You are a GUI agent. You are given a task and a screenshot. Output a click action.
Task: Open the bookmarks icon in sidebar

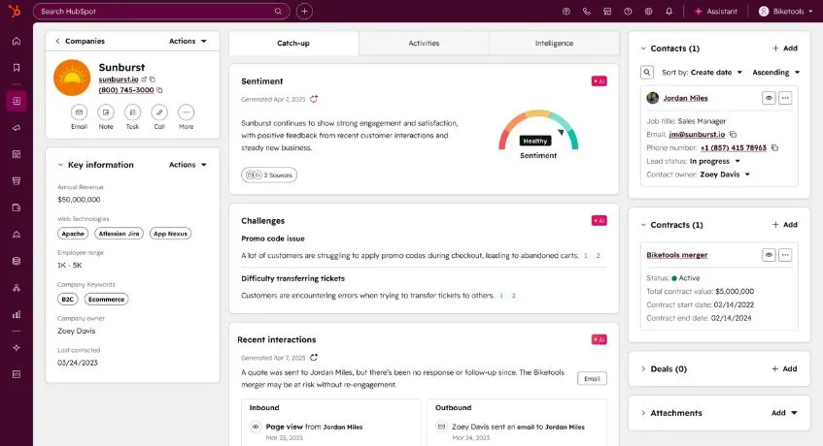(x=17, y=68)
